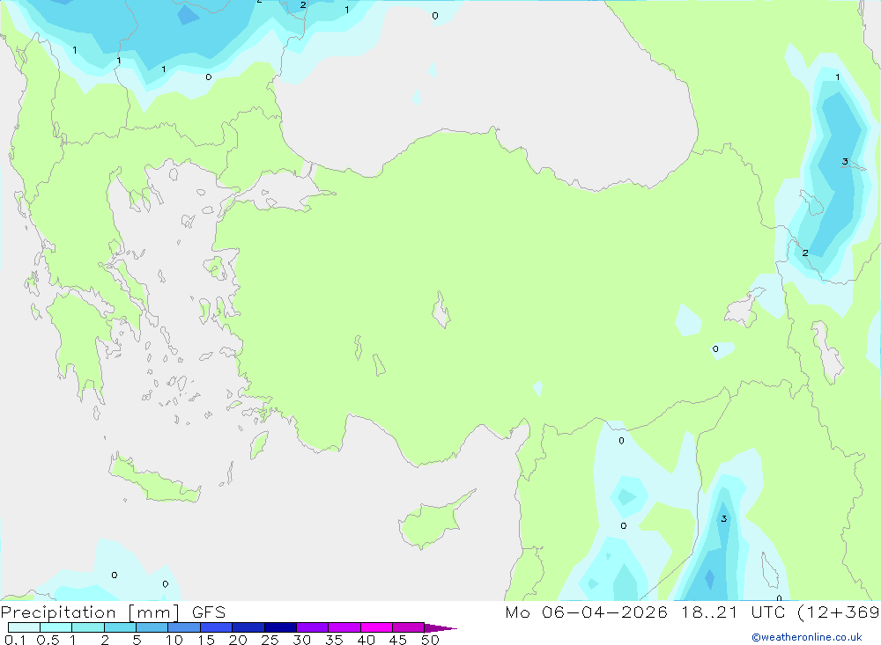Click legend value label '10'
The width and height of the screenshot is (881, 645).
(174, 640)
